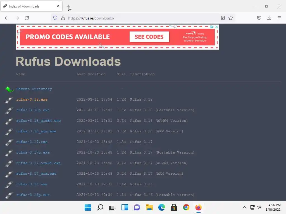Open the Windows Start menu

click(x=88, y=207)
